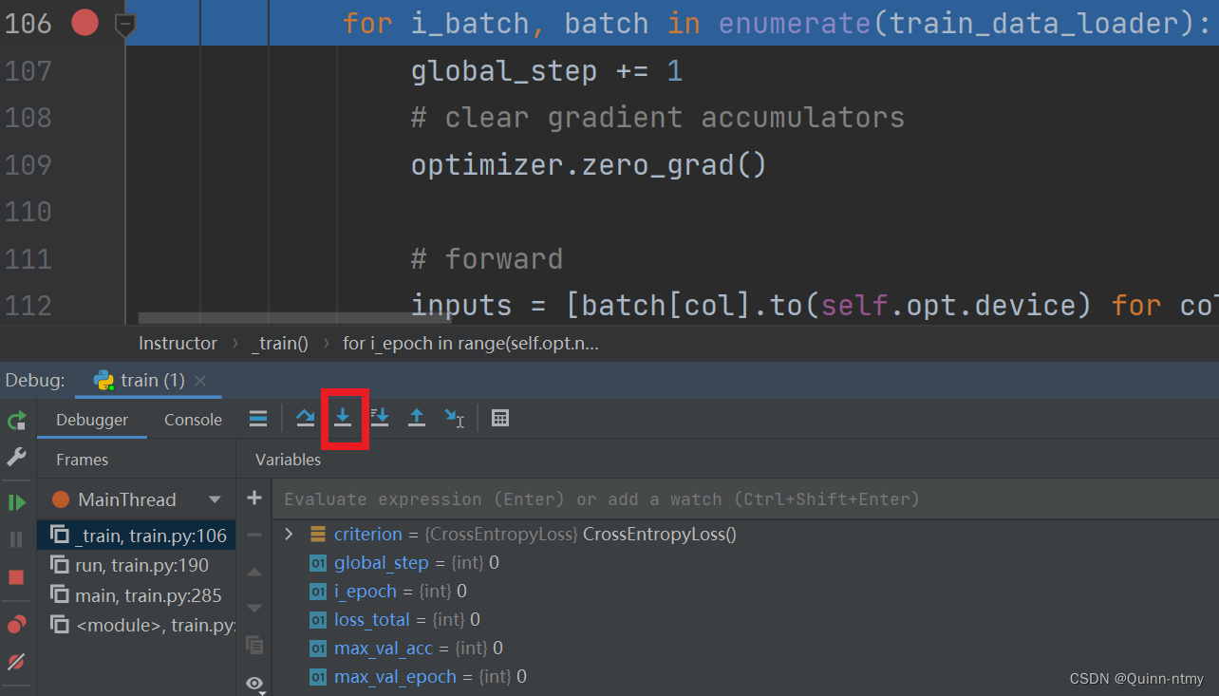This screenshot has height=696, width=1219.
Task: Rerun the train debug session
Action: pos(16,421)
